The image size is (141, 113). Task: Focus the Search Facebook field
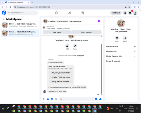click(x=23, y=13)
